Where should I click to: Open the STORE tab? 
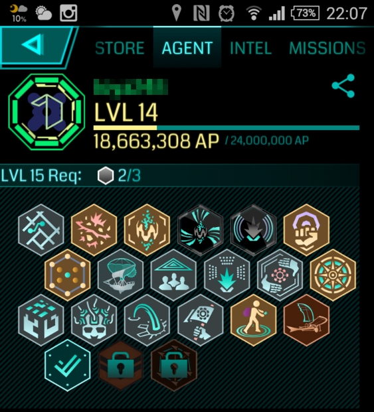pyautogui.click(x=120, y=48)
